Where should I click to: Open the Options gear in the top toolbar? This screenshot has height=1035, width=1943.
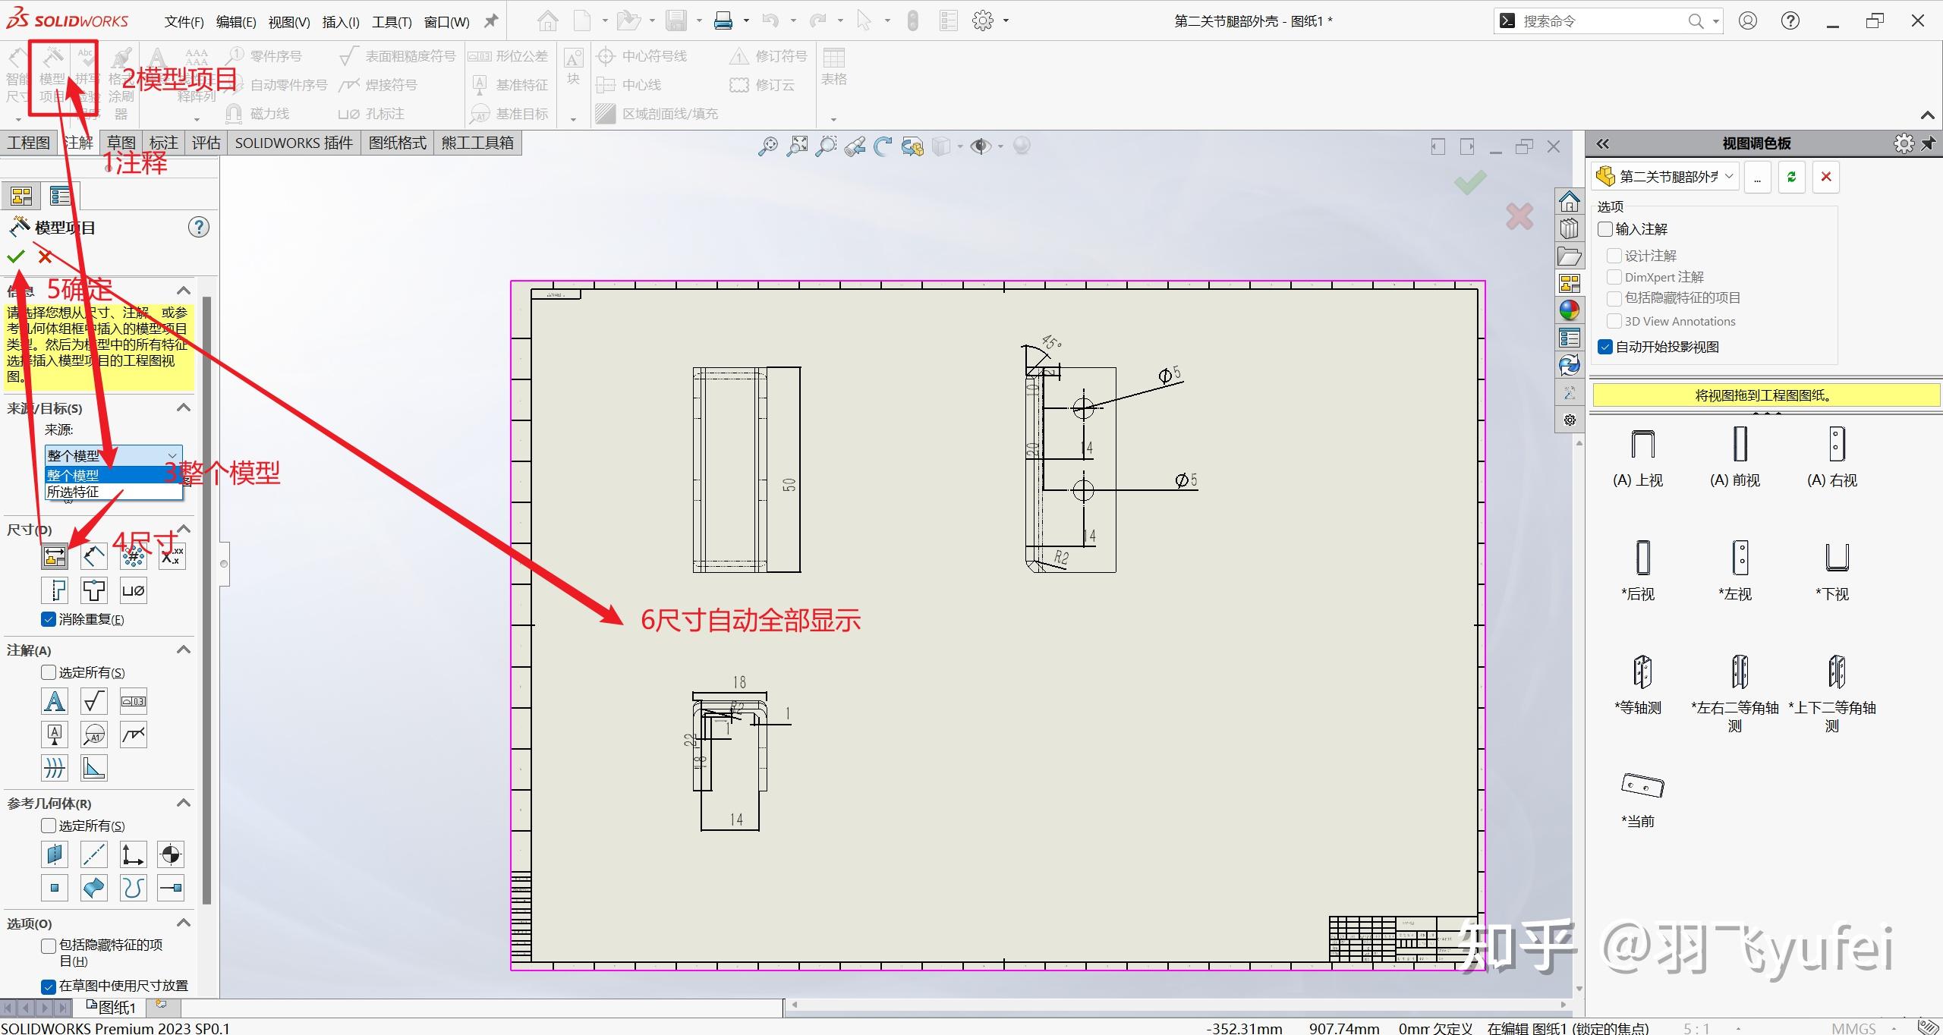tap(983, 20)
